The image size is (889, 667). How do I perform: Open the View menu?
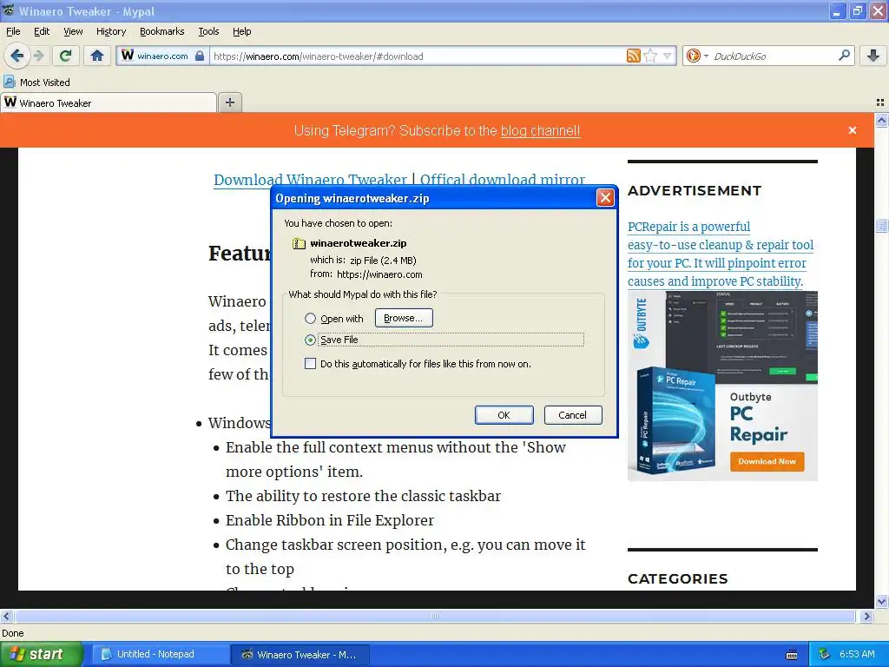coord(73,31)
